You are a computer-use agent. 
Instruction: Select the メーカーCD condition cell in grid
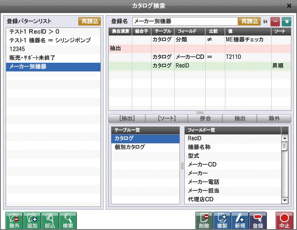tap(190, 57)
